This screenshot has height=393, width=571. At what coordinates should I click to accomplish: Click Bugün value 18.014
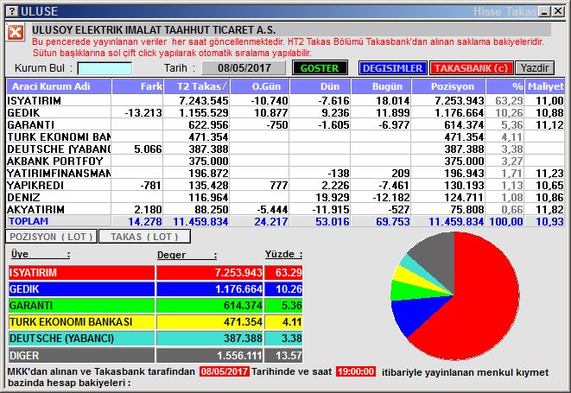click(393, 100)
